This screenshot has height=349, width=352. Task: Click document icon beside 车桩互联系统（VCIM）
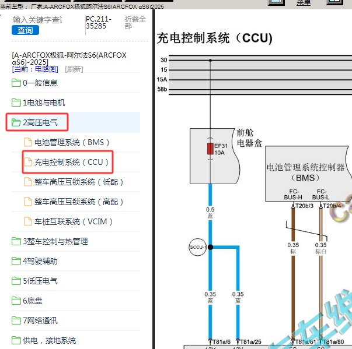click(28, 221)
